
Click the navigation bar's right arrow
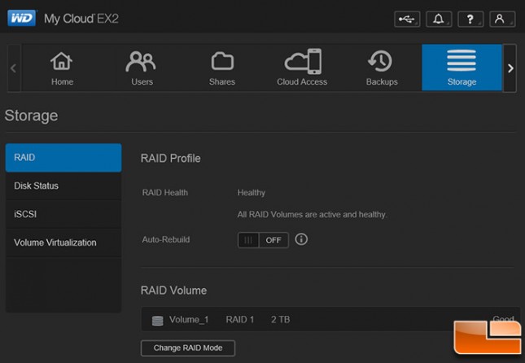tap(510, 68)
